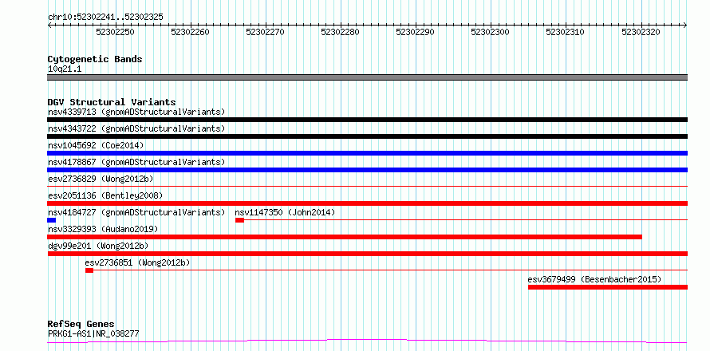
Task: Click the blue bar for nsv4178867
Action: 367,170
